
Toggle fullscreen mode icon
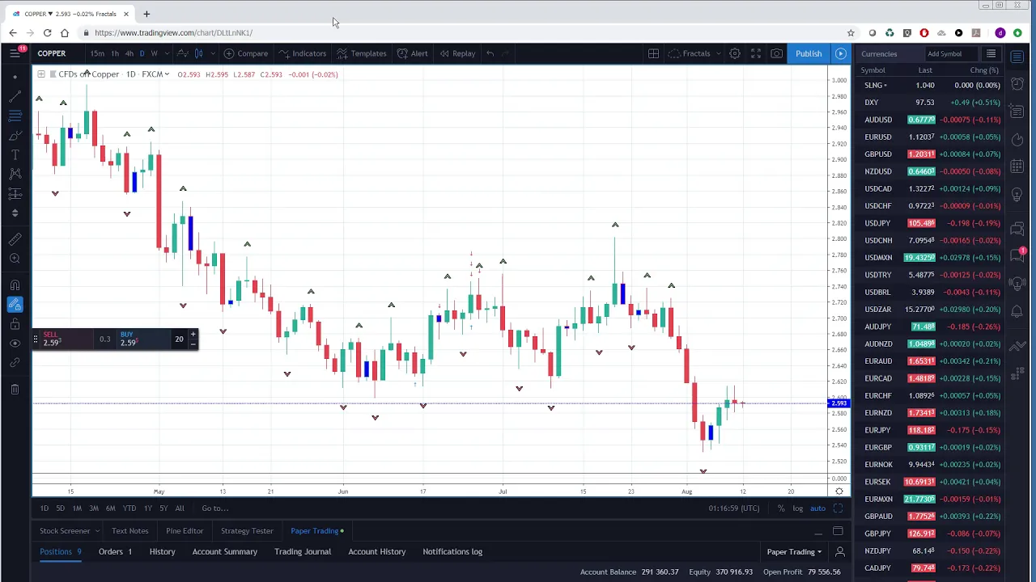(756, 53)
